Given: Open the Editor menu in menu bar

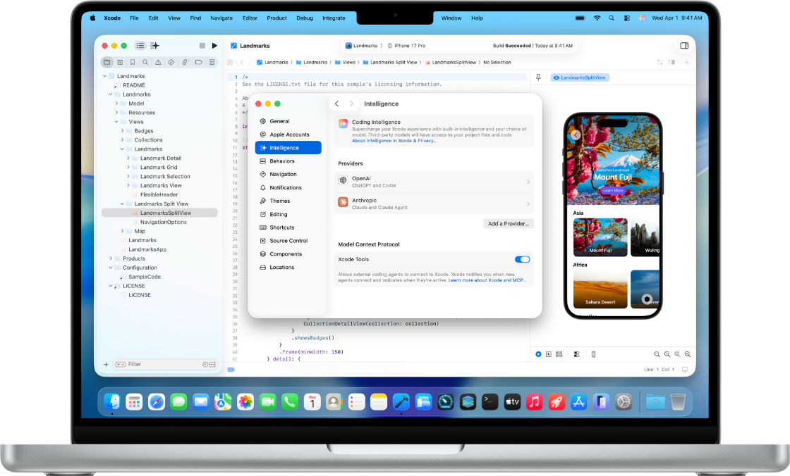Looking at the screenshot, I should point(250,18).
